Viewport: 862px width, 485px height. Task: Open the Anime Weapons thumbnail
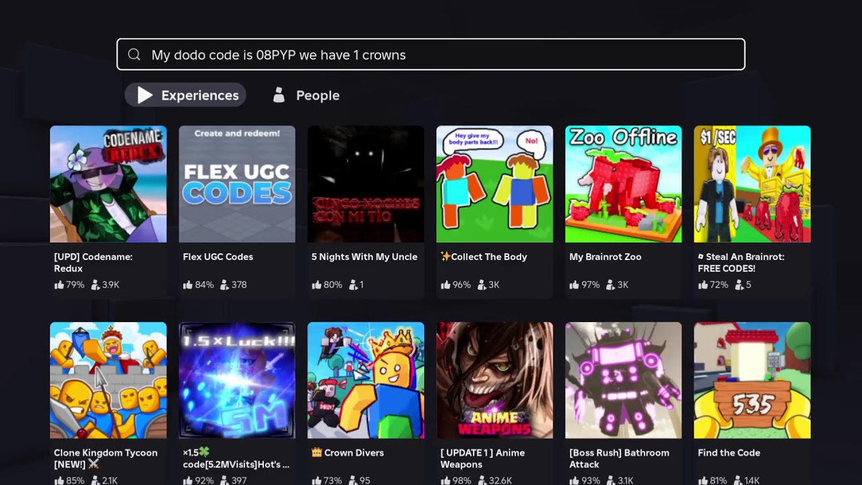click(494, 380)
